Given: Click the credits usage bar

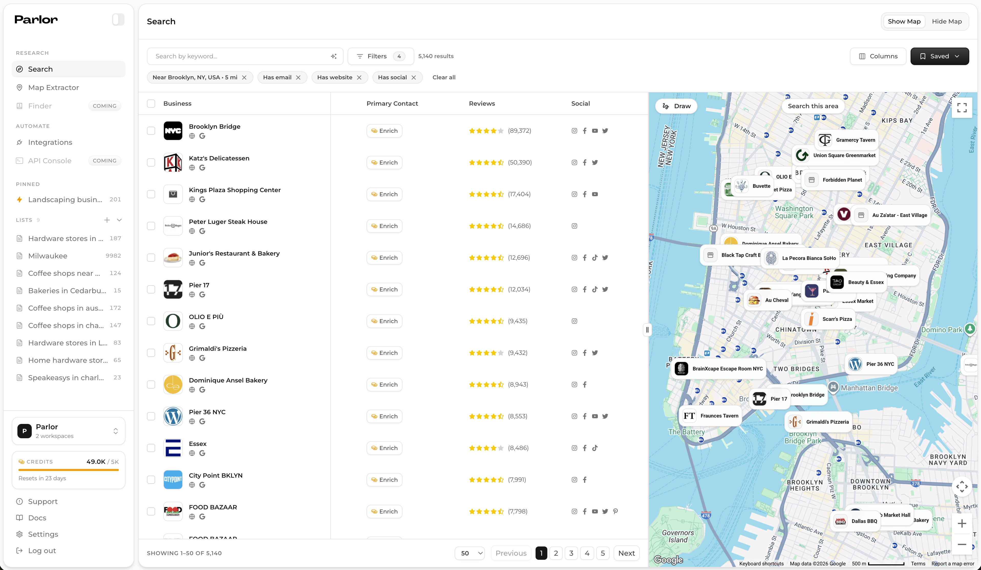Looking at the screenshot, I should (69, 470).
